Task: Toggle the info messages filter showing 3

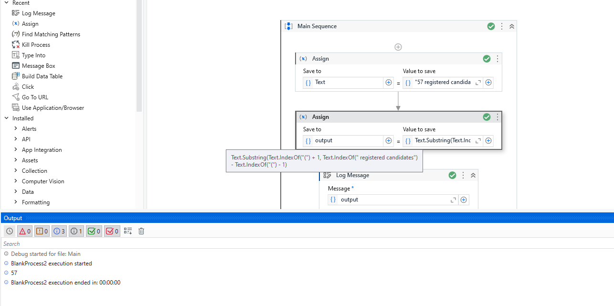Action: 59,231
